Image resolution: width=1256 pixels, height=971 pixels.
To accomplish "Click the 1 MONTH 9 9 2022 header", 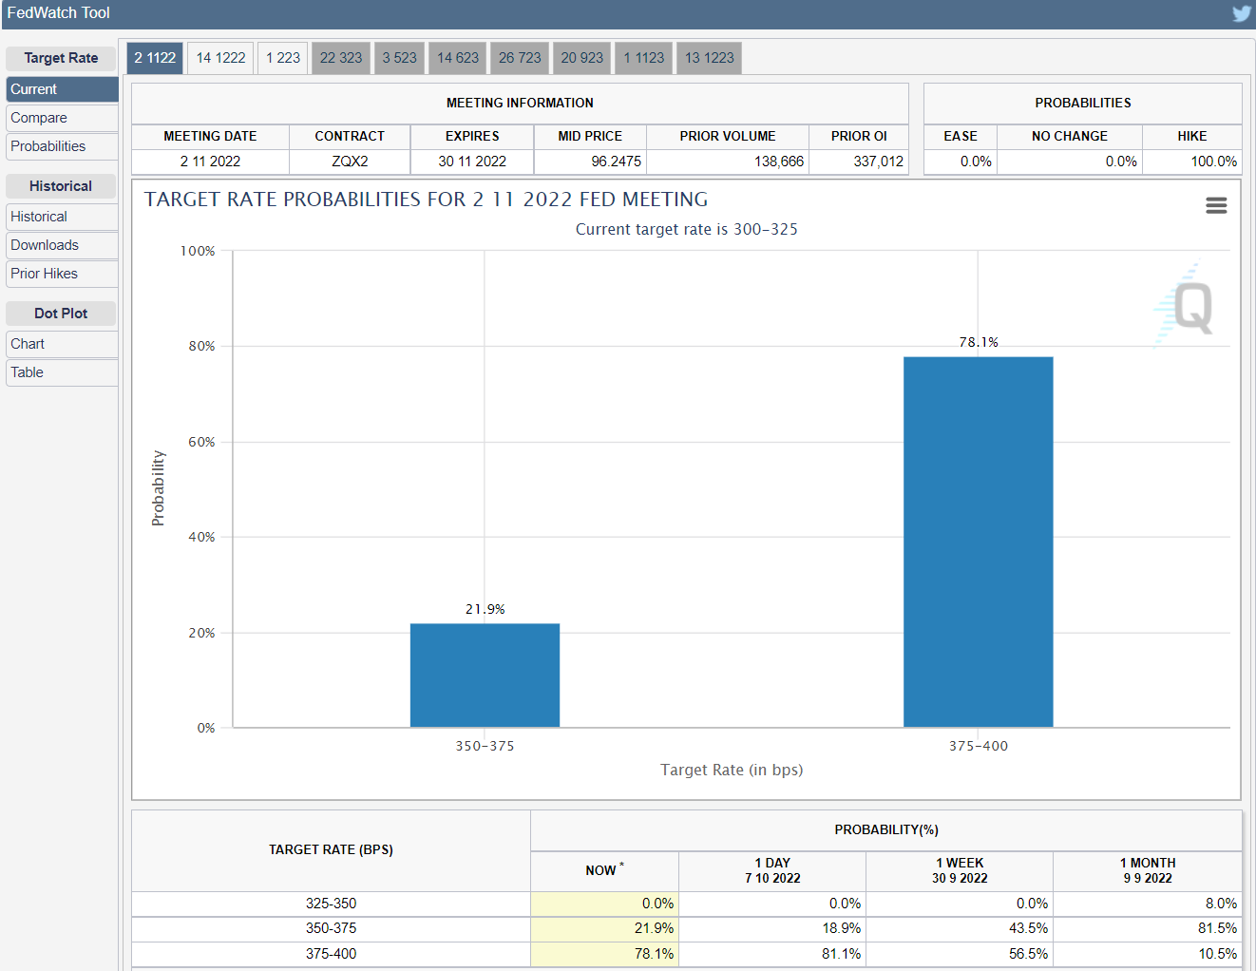I will [x=1148, y=870].
